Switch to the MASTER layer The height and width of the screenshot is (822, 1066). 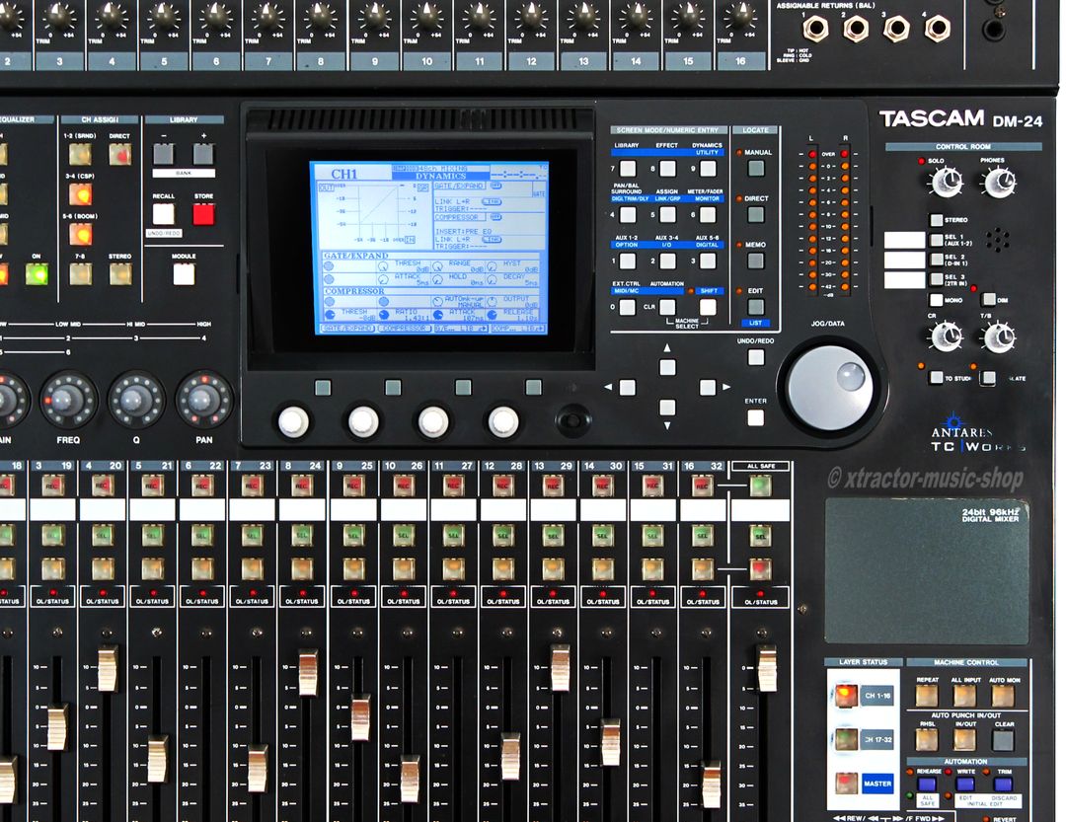(x=846, y=784)
